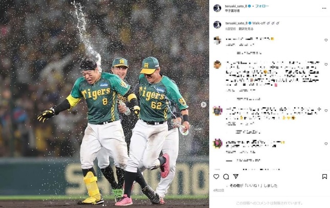The image size is (330, 208).
Task: Open the 甲子園球場 location link
Action: click(x=232, y=11)
